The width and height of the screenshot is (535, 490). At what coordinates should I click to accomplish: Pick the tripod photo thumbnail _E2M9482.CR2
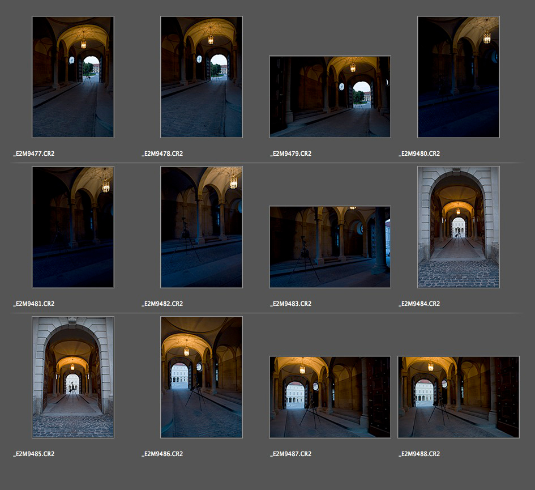coord(202,227)
